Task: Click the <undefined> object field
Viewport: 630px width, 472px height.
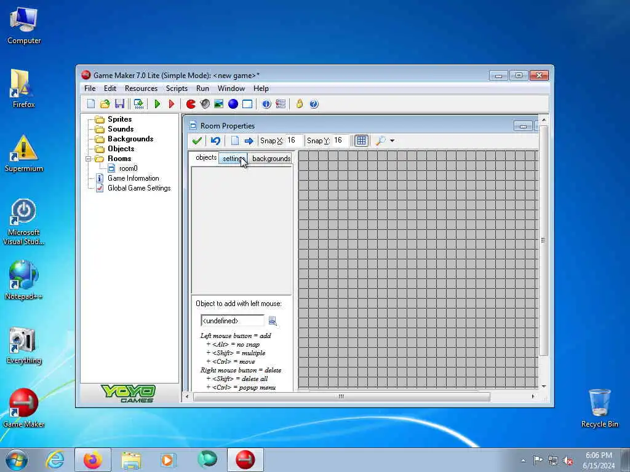Action: pyautogui.click(x=232, y=321)
